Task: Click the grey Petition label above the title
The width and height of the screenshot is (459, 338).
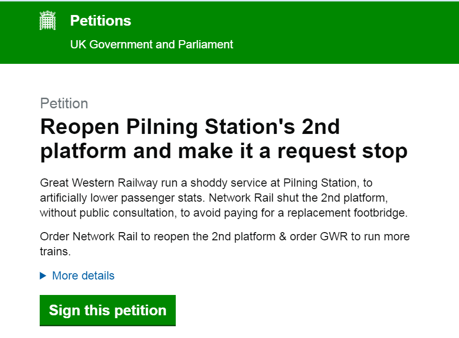Action: tap(64, 103)
